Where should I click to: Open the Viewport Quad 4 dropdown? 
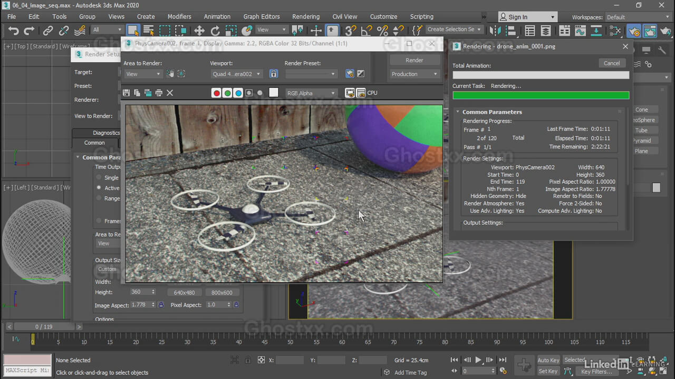[236, 74]
